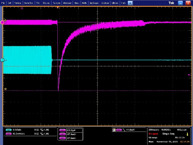The width and height of the screenshot is (193, 145).
Task: Open the Edit menu
Action: pyautogui.click(x=9, y=3)
